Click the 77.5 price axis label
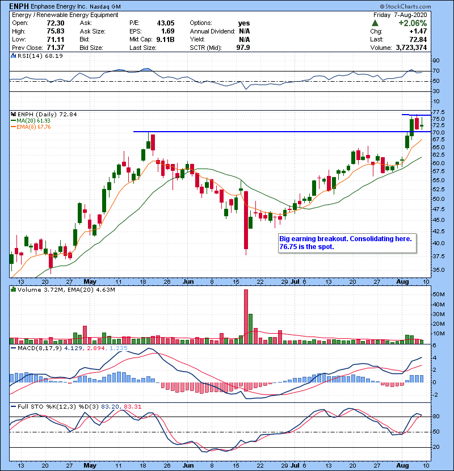This screenshot has height=471, width=454. tap(438, 112)
